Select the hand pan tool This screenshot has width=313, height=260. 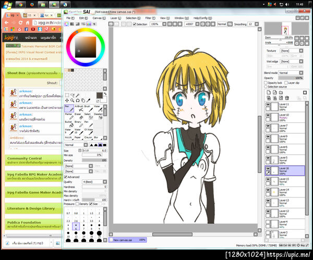click(83, 101)
